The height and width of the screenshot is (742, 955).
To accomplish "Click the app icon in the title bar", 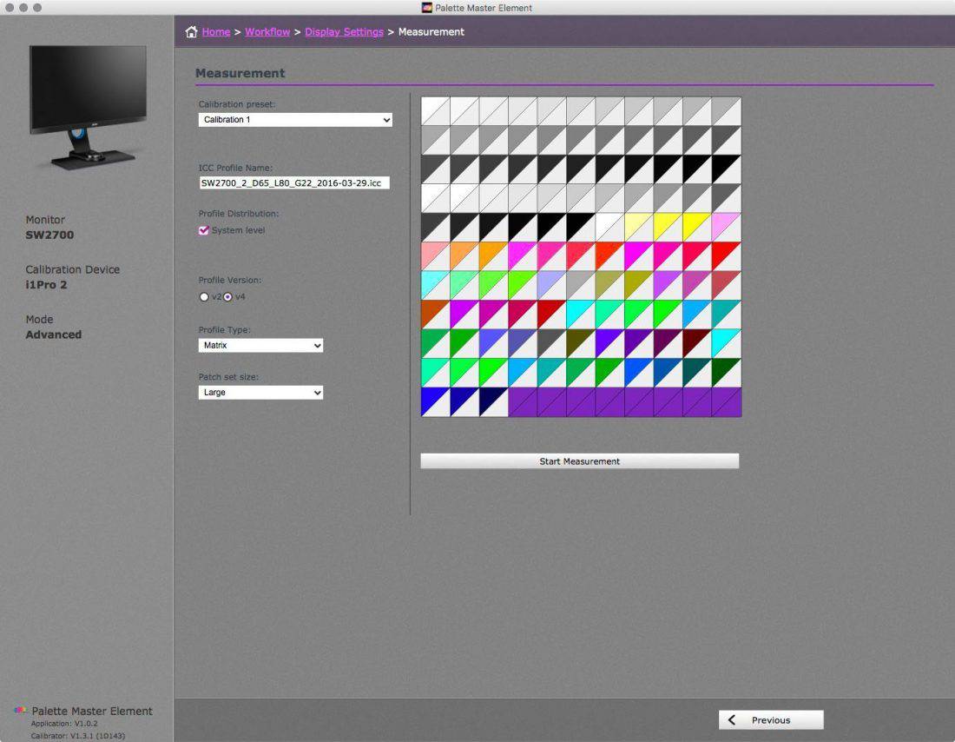I will pyautogui.click(x=427, y=8).
